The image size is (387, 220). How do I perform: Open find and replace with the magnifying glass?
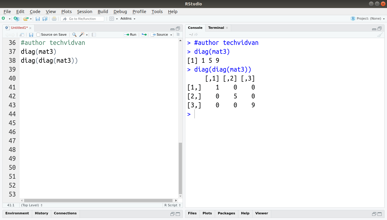74,34
